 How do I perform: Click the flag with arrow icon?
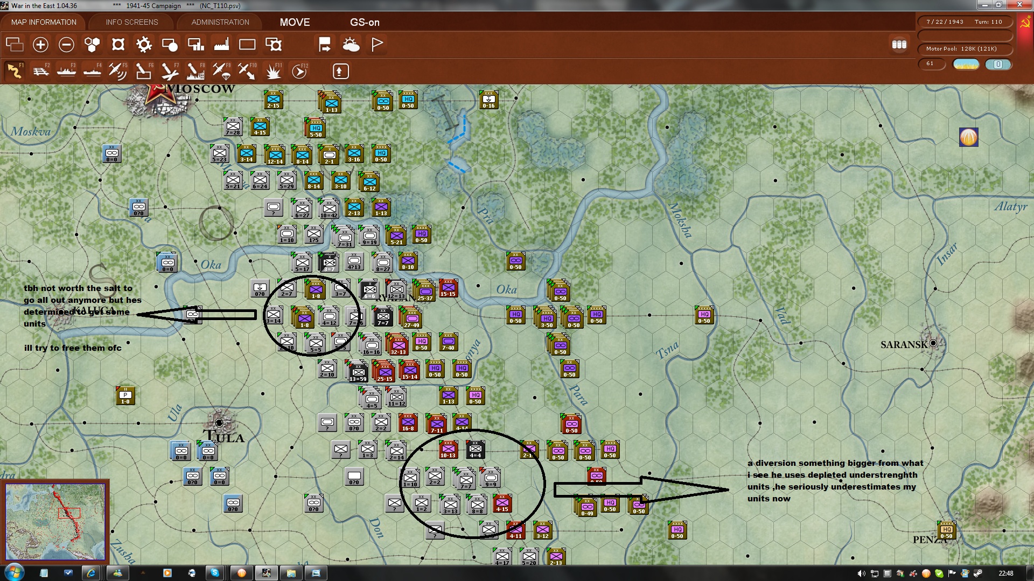point(325,45)
